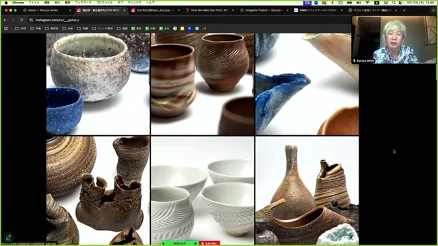Viewport: 438px width, 246px height.
Task: Select the kazuya ishida video call thumbnail
Action: [394, 40]
